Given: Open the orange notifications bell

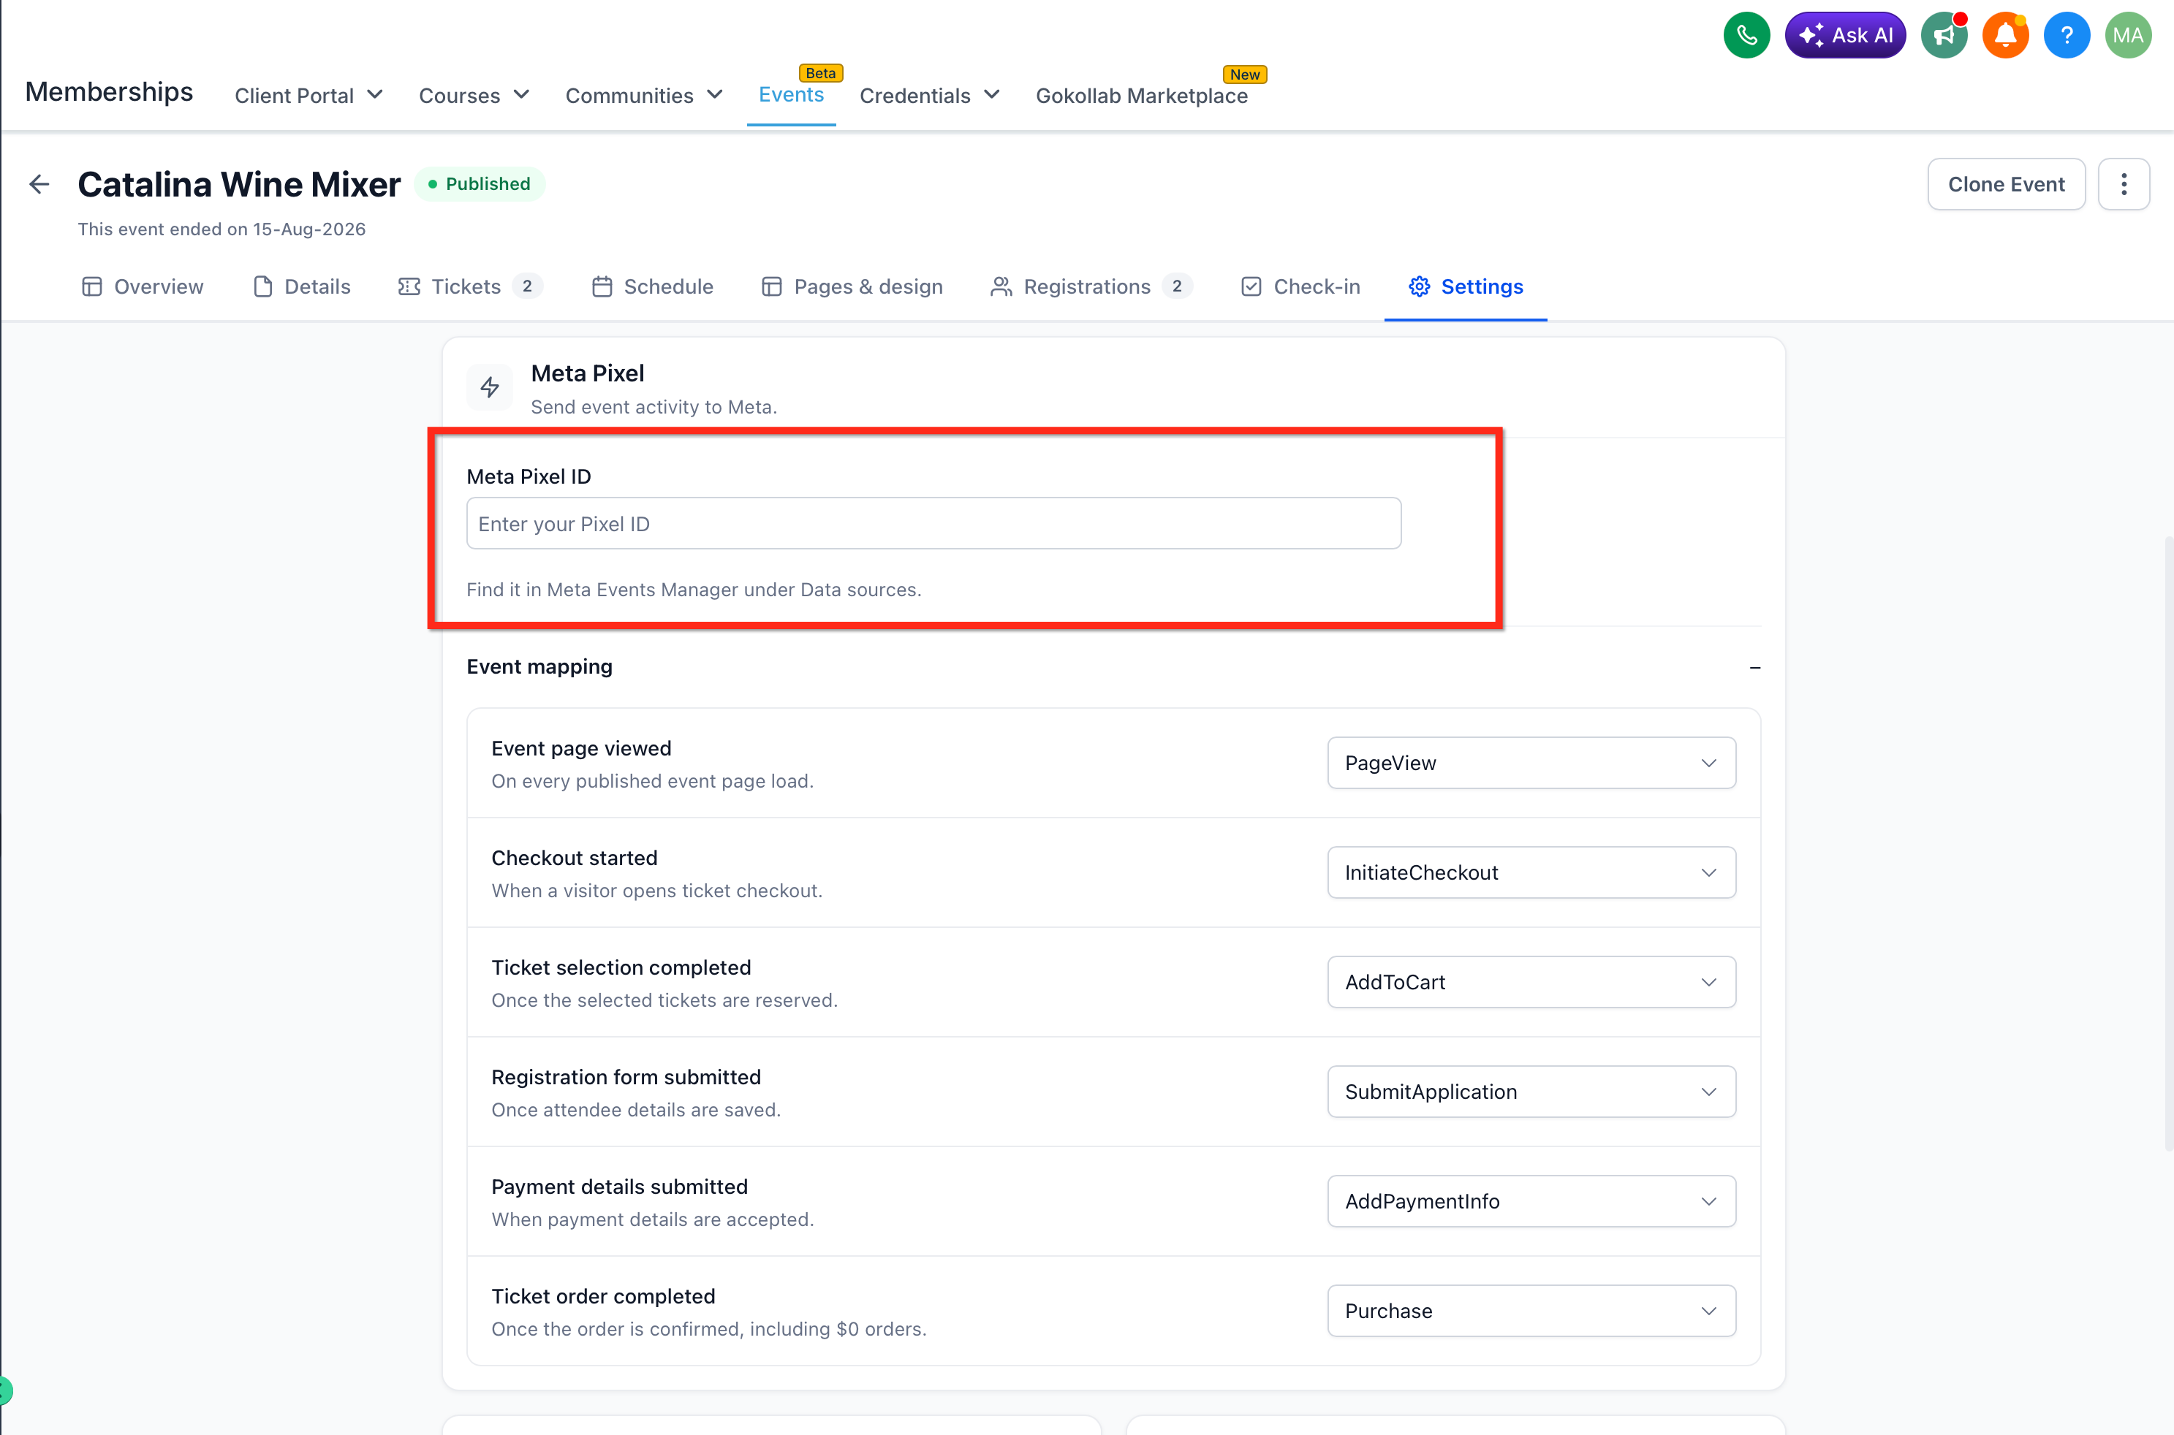Looking at the screenshot, I should [x=2006, y=36].
